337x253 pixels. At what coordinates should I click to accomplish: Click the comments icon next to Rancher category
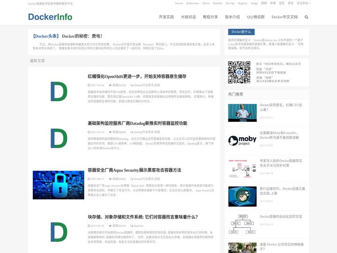[132, 226]
